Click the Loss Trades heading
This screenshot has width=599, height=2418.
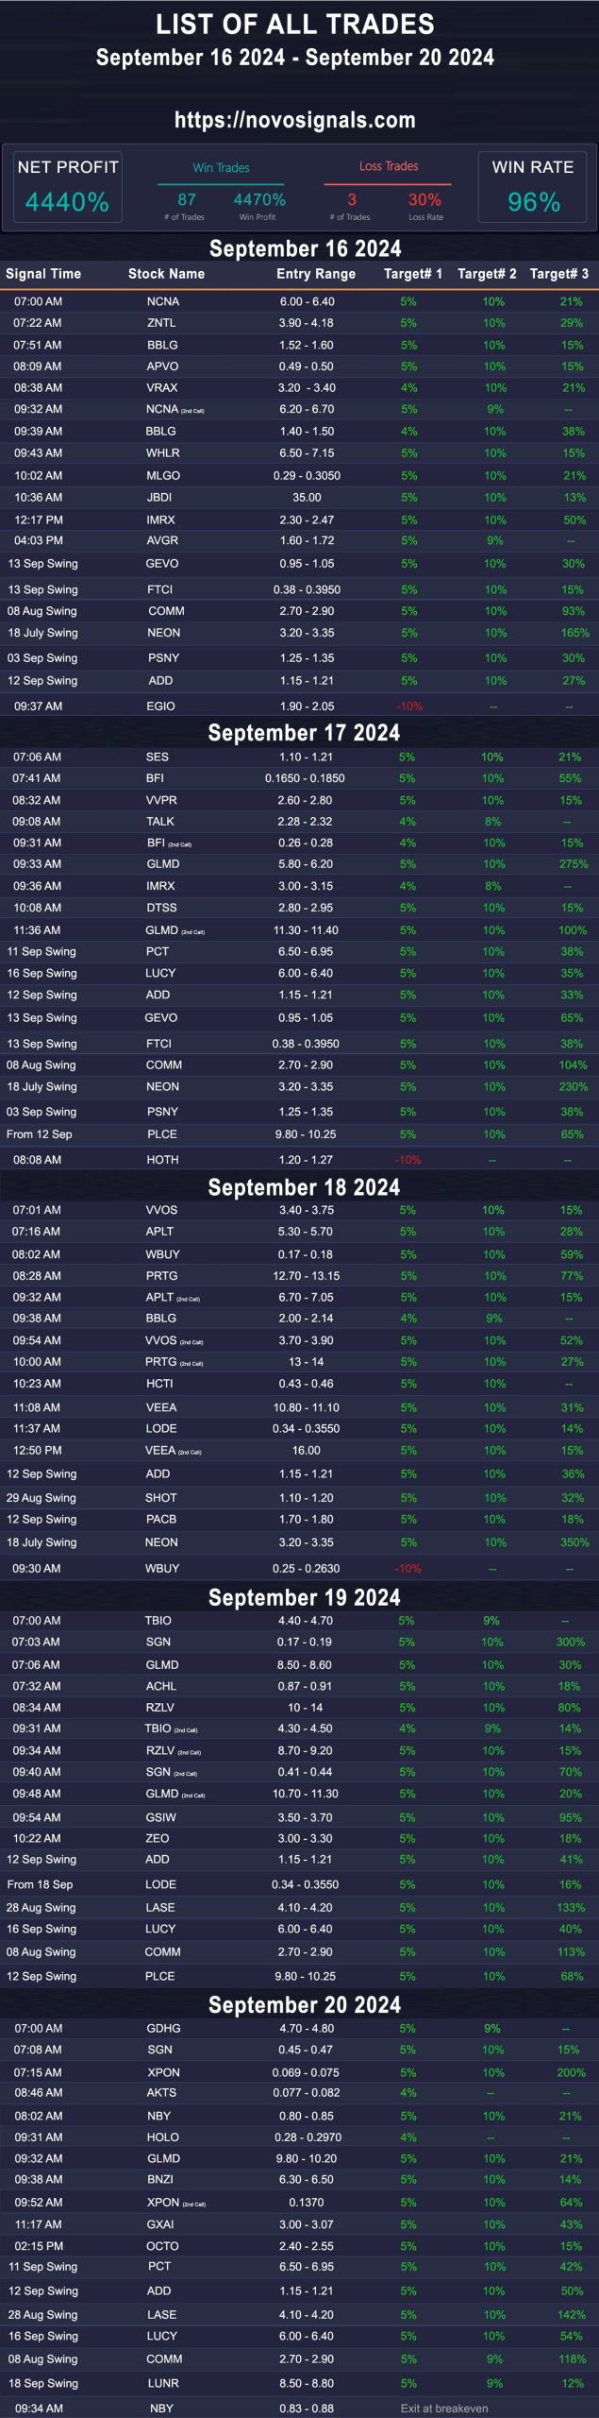click(389, 166)
